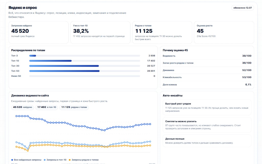262x164 pixels.
Task: Open the 'Уже в топ-10' card
Action: pyautogui.click(x=100, y=32)
